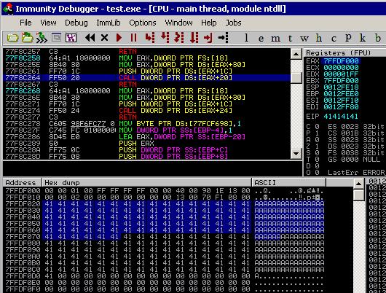386x293 pixels.
Task: Click the Go to address arrow icon
Action: coord(224,38)
